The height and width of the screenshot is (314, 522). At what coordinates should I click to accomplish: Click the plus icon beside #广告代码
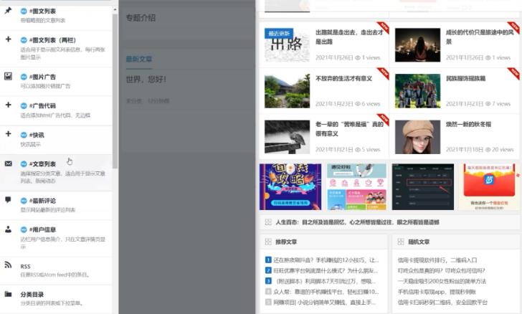pyautogui.click(x=8, y=105)
